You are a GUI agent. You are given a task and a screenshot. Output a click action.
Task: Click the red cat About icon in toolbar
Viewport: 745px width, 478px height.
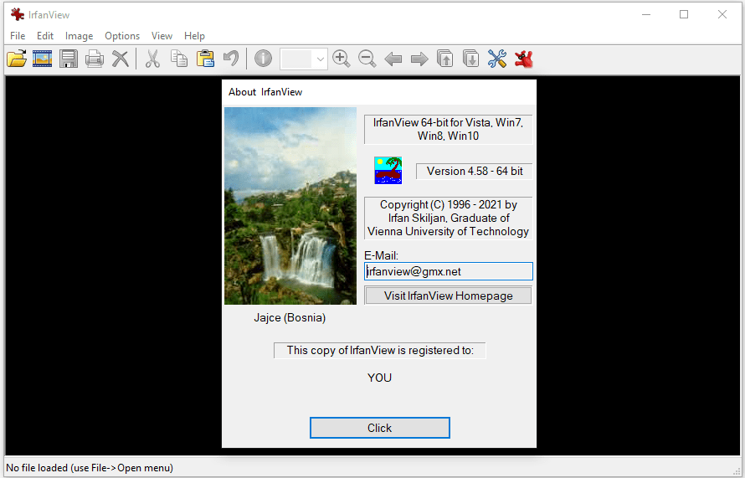click(523, 59)
